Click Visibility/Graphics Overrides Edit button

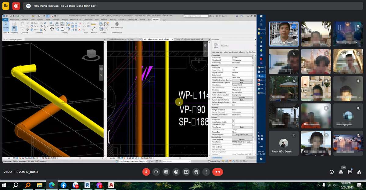(242, 80)
